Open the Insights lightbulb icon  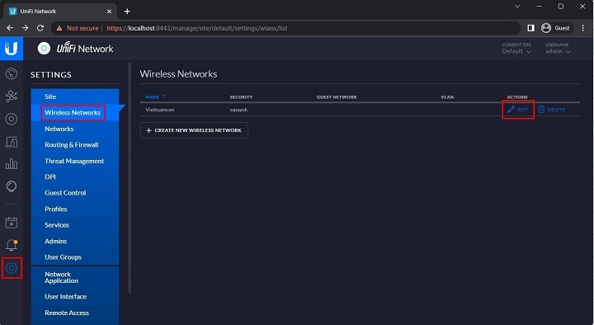tap(12, 186)
